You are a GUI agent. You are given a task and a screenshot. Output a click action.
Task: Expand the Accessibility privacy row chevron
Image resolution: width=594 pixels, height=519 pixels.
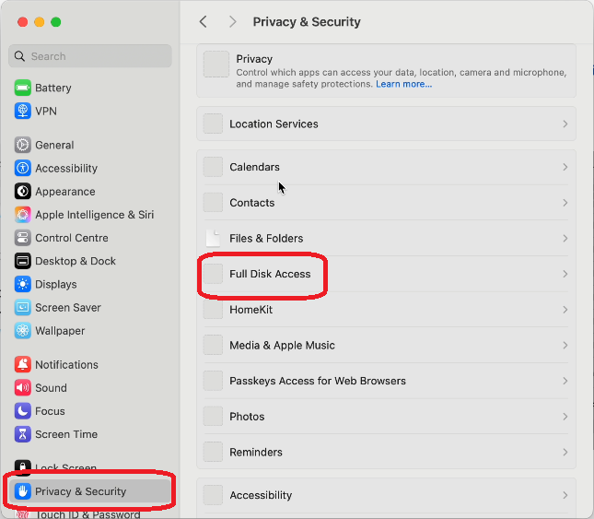pos(565,496)
